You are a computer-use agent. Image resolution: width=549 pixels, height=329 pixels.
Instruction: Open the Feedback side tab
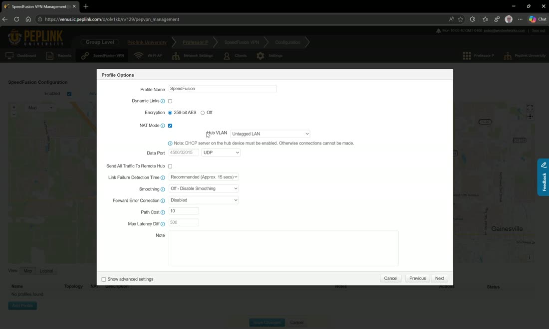coord(544,177)
